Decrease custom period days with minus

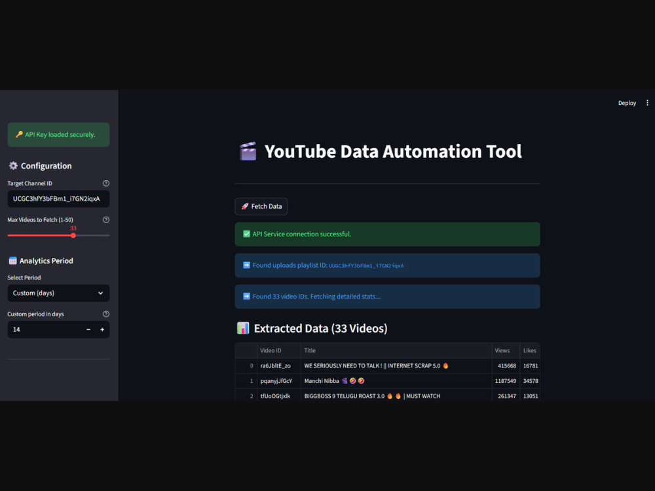[x=88, y=329]
